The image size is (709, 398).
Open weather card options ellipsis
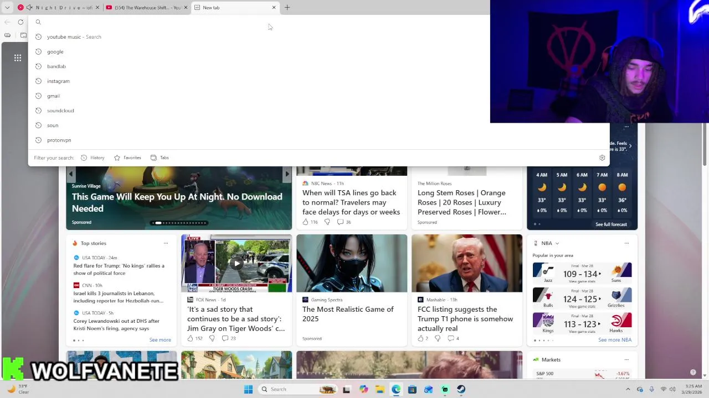click(x=626, y=127)
